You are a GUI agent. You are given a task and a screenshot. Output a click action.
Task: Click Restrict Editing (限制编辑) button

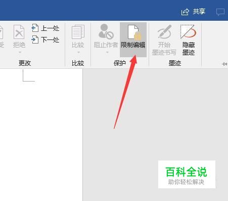[x=133, y=39]
